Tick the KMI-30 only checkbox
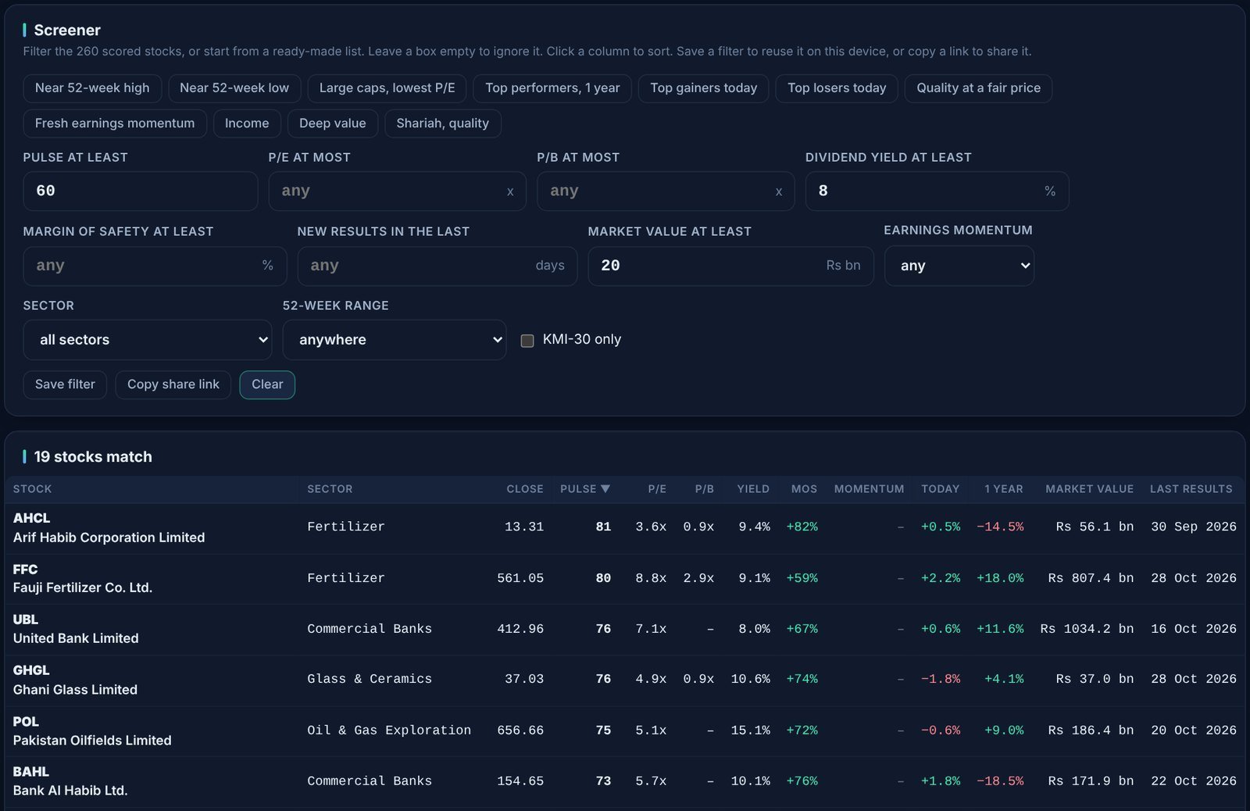This screenshot has height=811, width=1250. (x=527, y=341)
